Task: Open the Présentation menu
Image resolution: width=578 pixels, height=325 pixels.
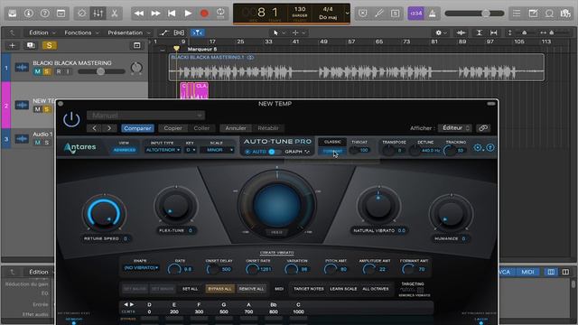Action: pos(128,32)
